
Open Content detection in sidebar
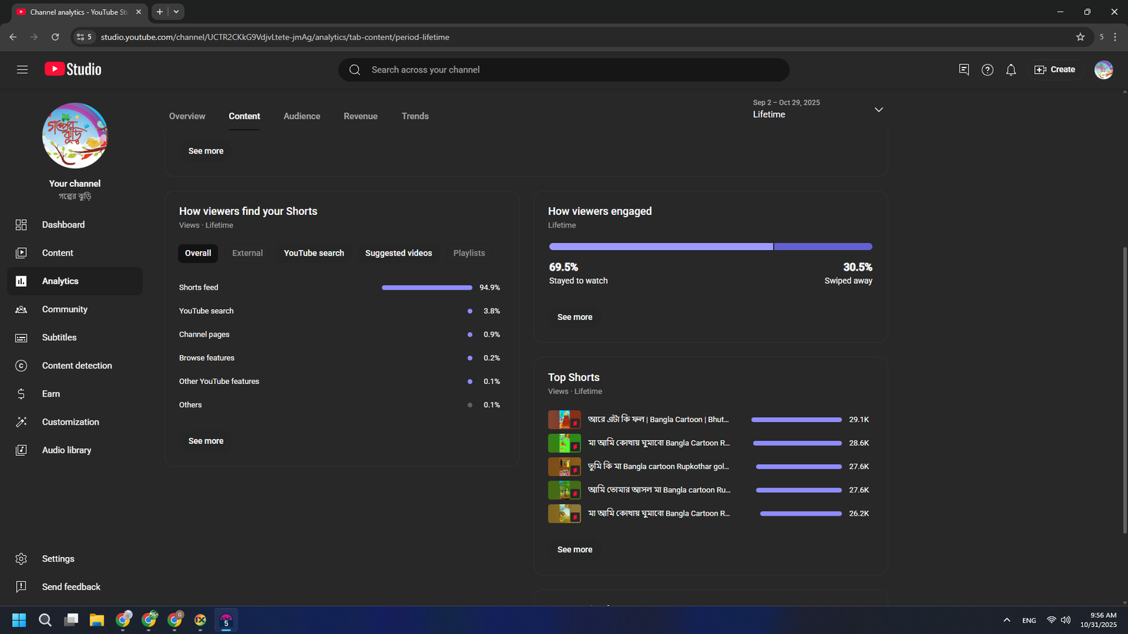[77, 366]
